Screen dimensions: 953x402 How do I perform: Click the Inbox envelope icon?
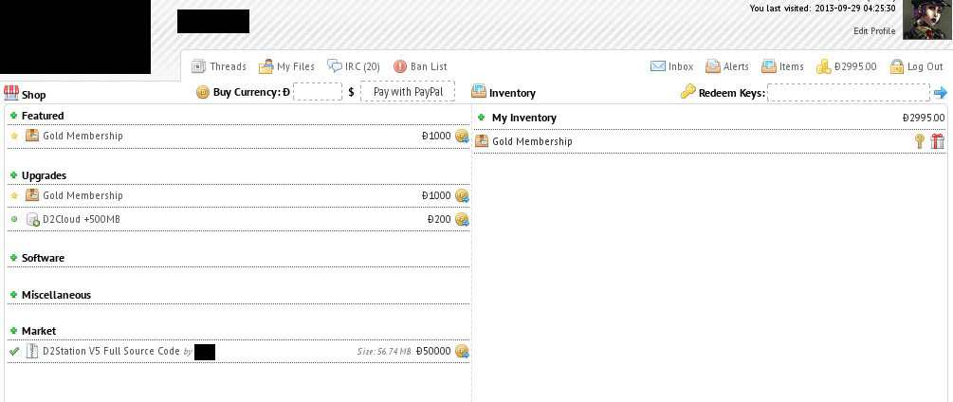[658, 66]
